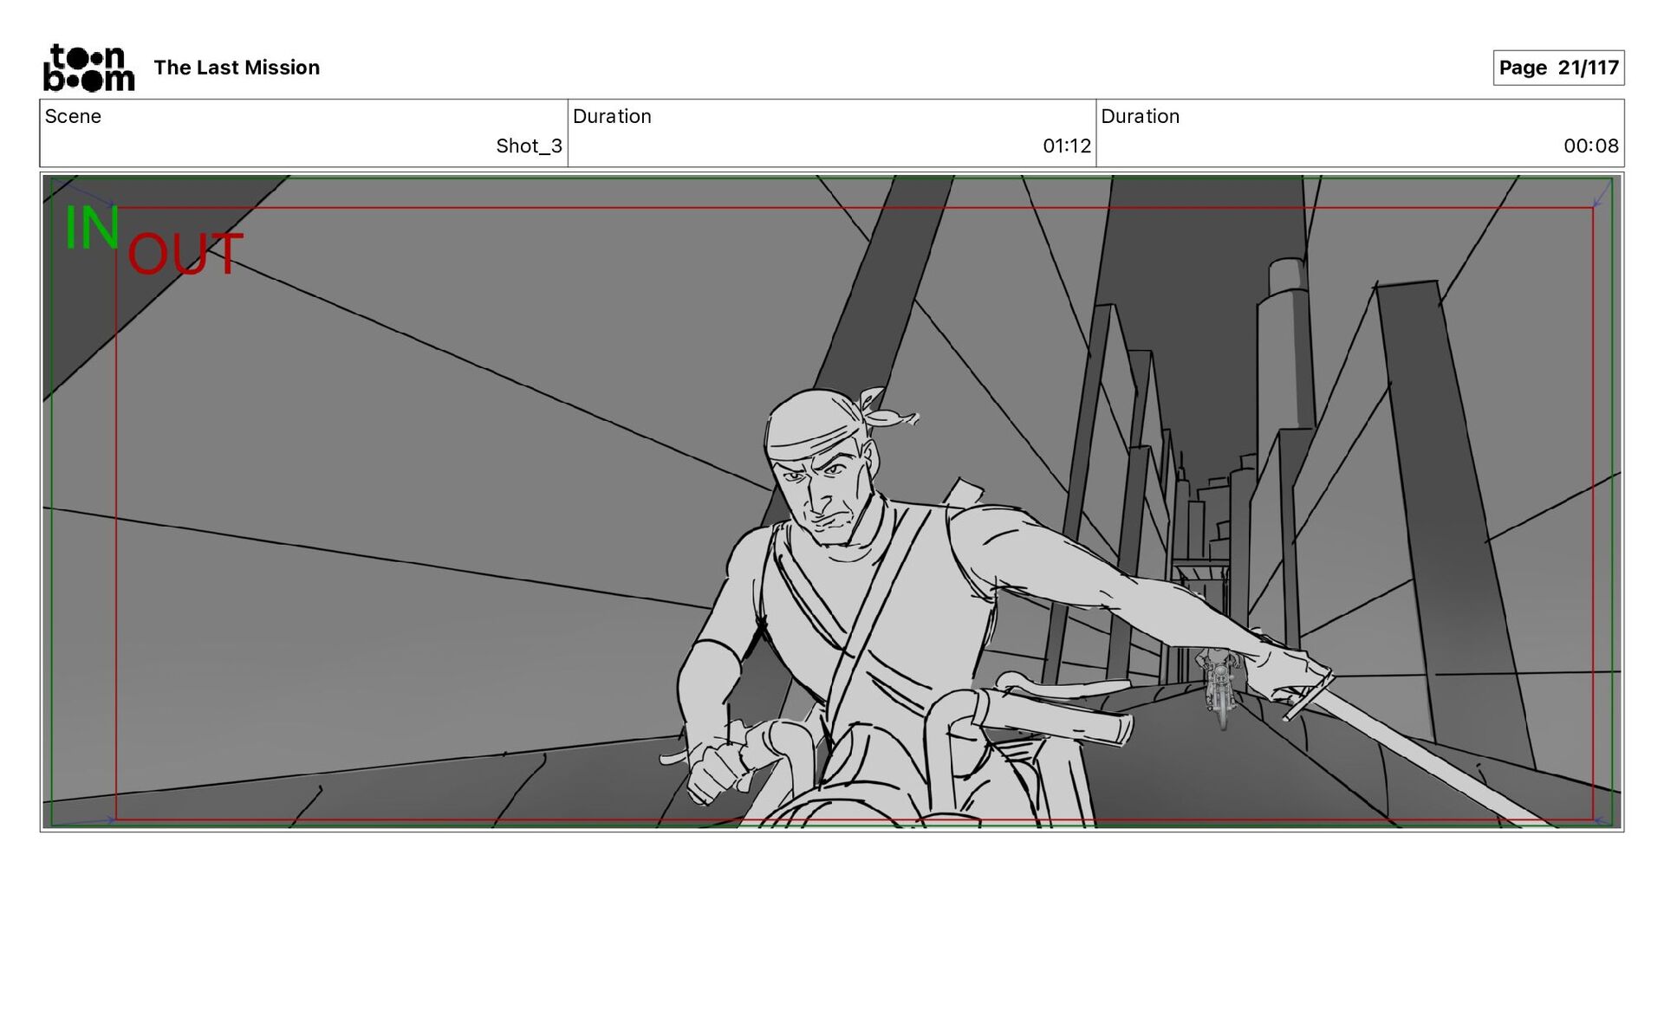This screenshot has width=1664, height=1010.
Task: Click the storyboard panel thumbnail of the swordsman
Action: click(x=832, y=502)
